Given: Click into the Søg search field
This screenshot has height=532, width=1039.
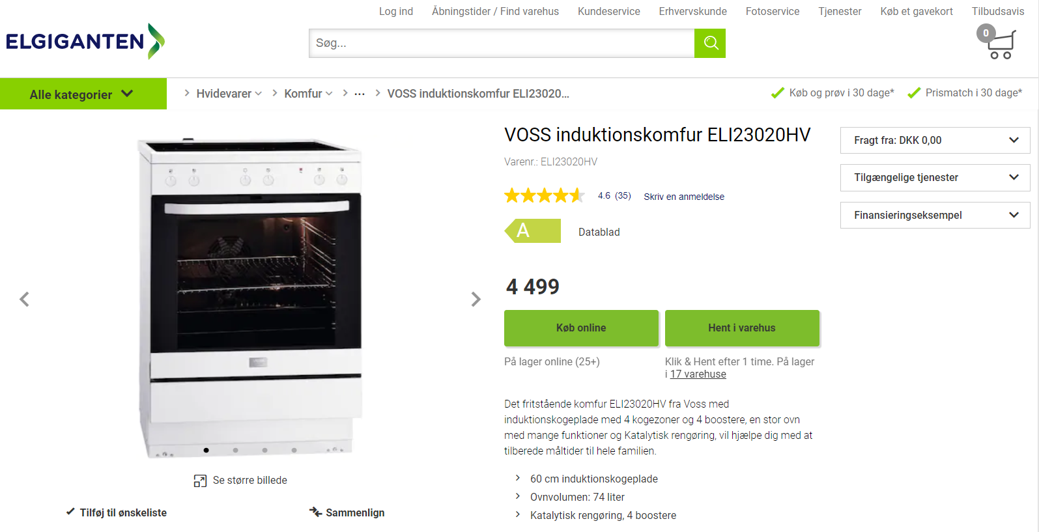Looking at the screenshot, I should tap(502, 43).
